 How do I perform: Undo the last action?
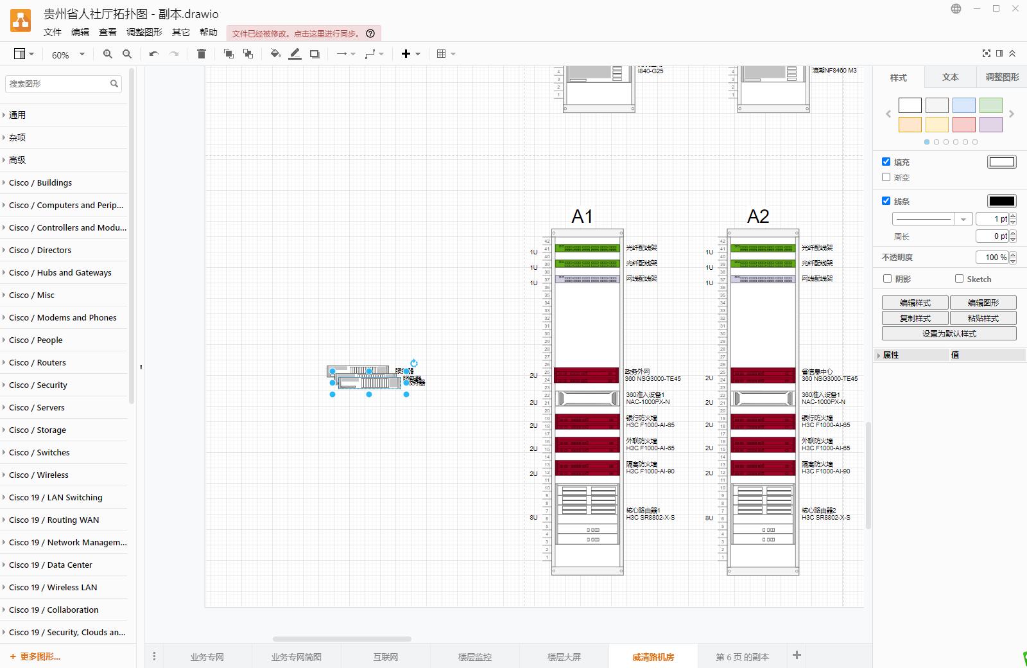click(154, 54)
